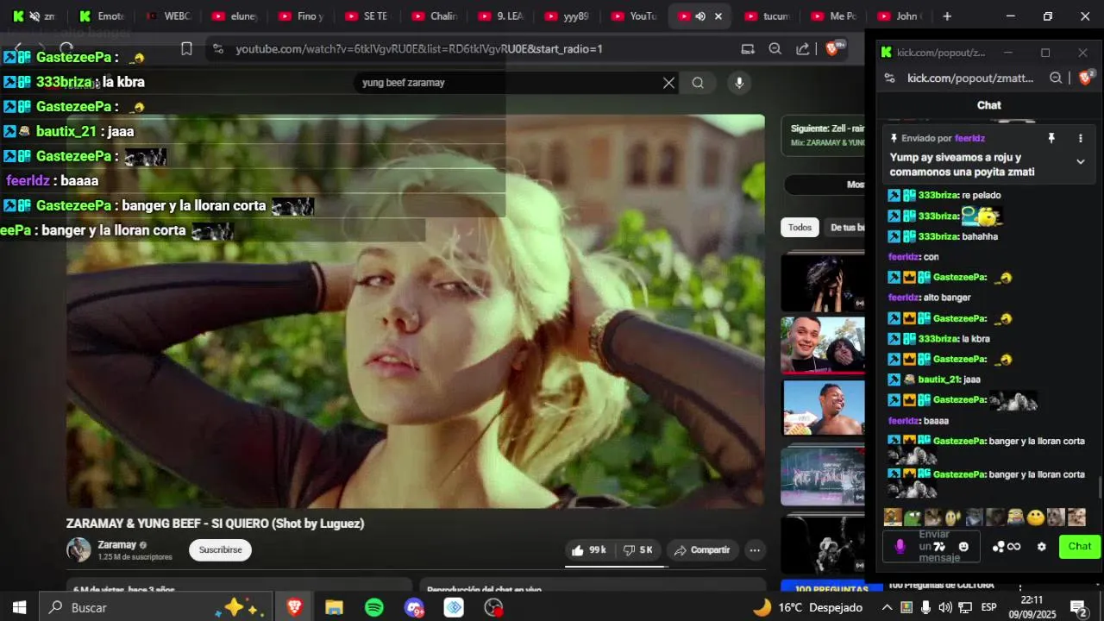Switch to the 'SE TE' tab

pos(366,16)
